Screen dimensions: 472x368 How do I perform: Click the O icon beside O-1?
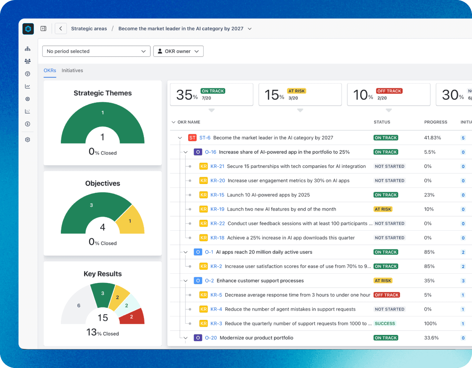click(x=198, y=252)
